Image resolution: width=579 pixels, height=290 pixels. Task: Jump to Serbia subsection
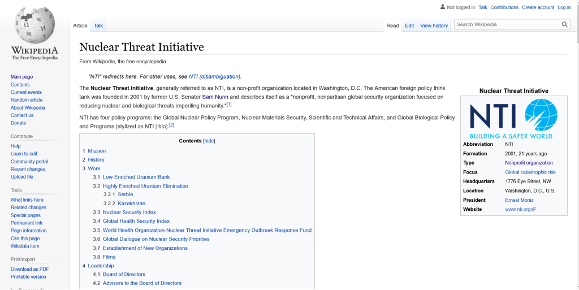pos(126,194)
